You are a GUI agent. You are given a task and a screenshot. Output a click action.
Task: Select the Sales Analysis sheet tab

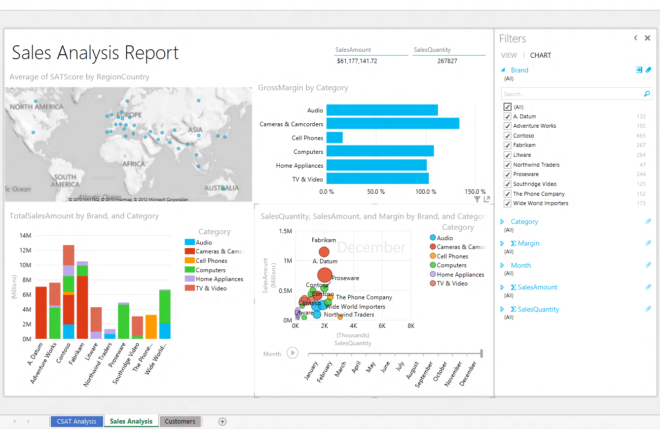coord(131,421)
